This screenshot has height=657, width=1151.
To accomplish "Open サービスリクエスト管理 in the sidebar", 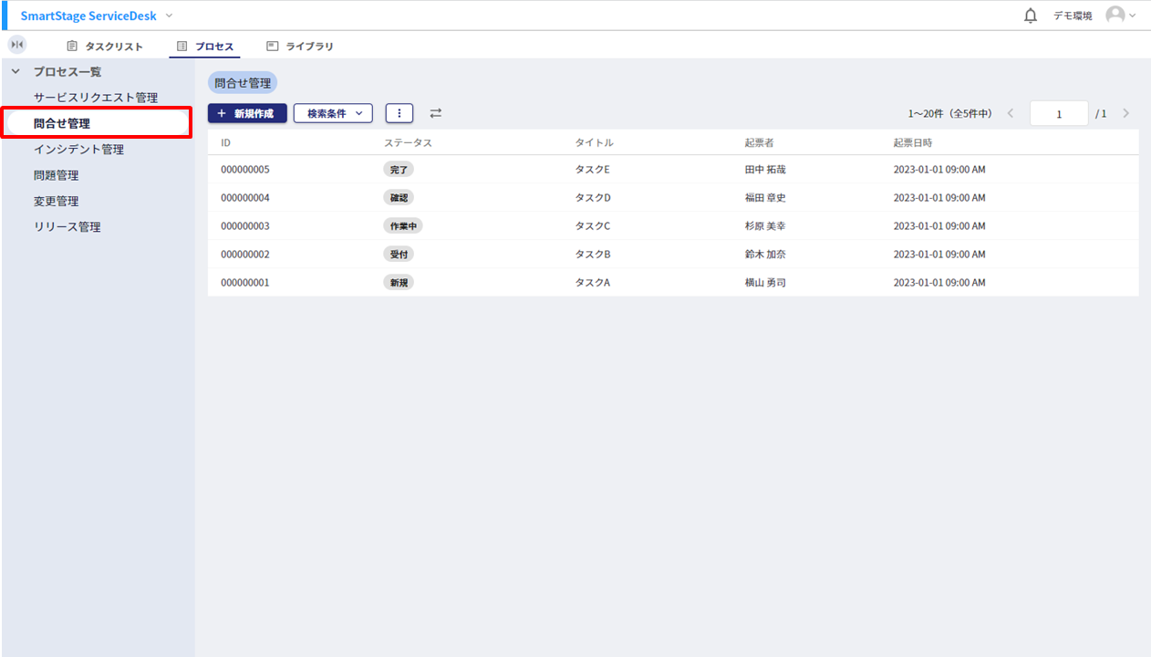I will (x=96, y=98).
